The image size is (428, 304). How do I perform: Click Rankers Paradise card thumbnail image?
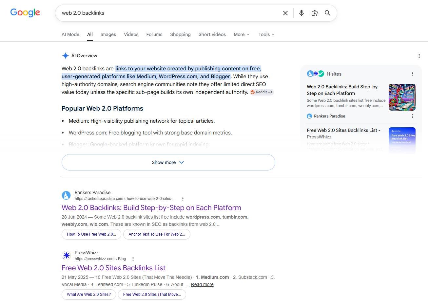coord(402,97)
